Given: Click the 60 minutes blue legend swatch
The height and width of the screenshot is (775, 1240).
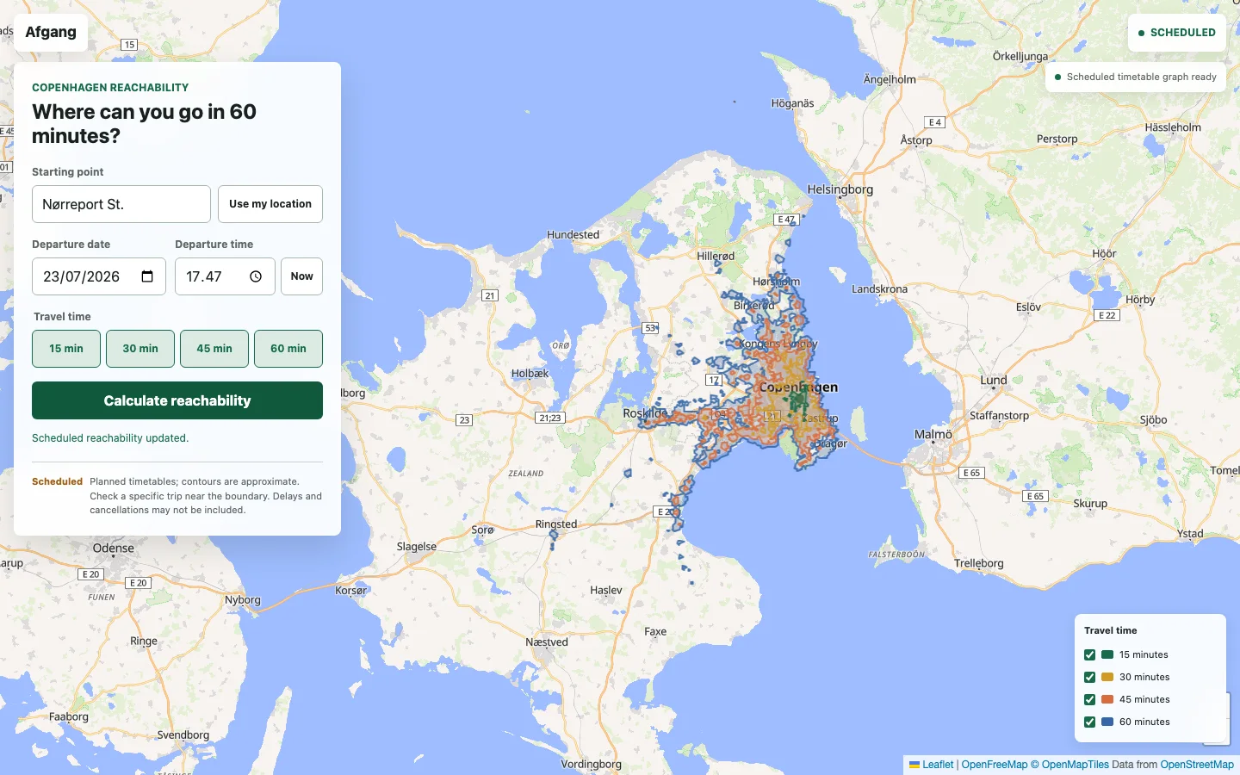Looking at the screenshot, I should pos(1107,722).
